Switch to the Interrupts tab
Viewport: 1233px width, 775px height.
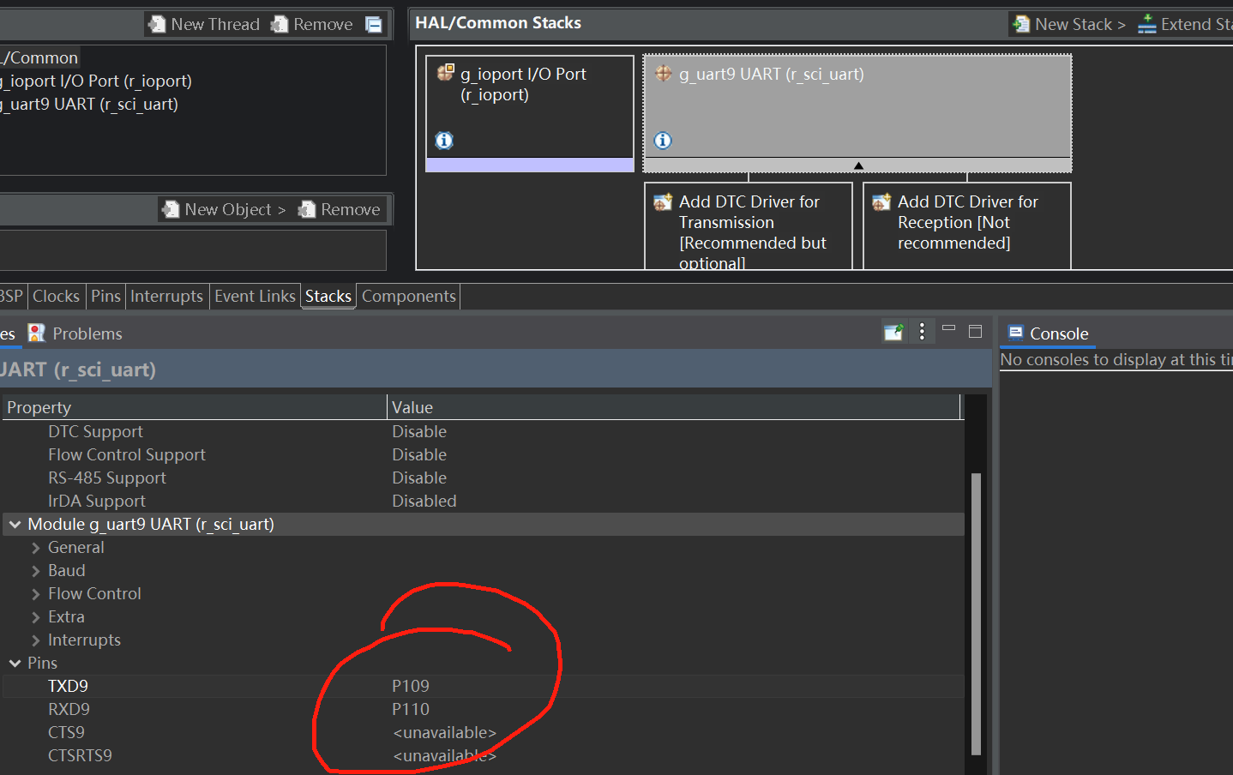pos(166,296)
